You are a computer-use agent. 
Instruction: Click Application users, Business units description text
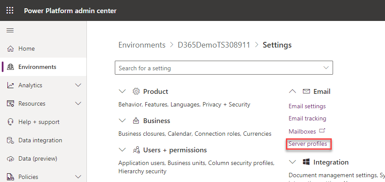click(x=196, y=167)
